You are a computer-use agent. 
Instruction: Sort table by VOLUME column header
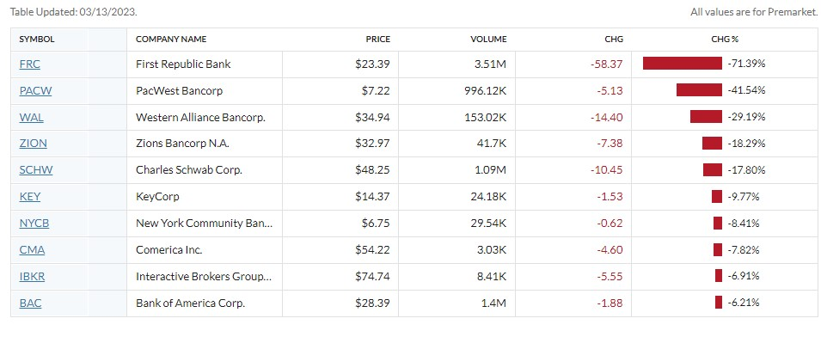tap(488, 40)
